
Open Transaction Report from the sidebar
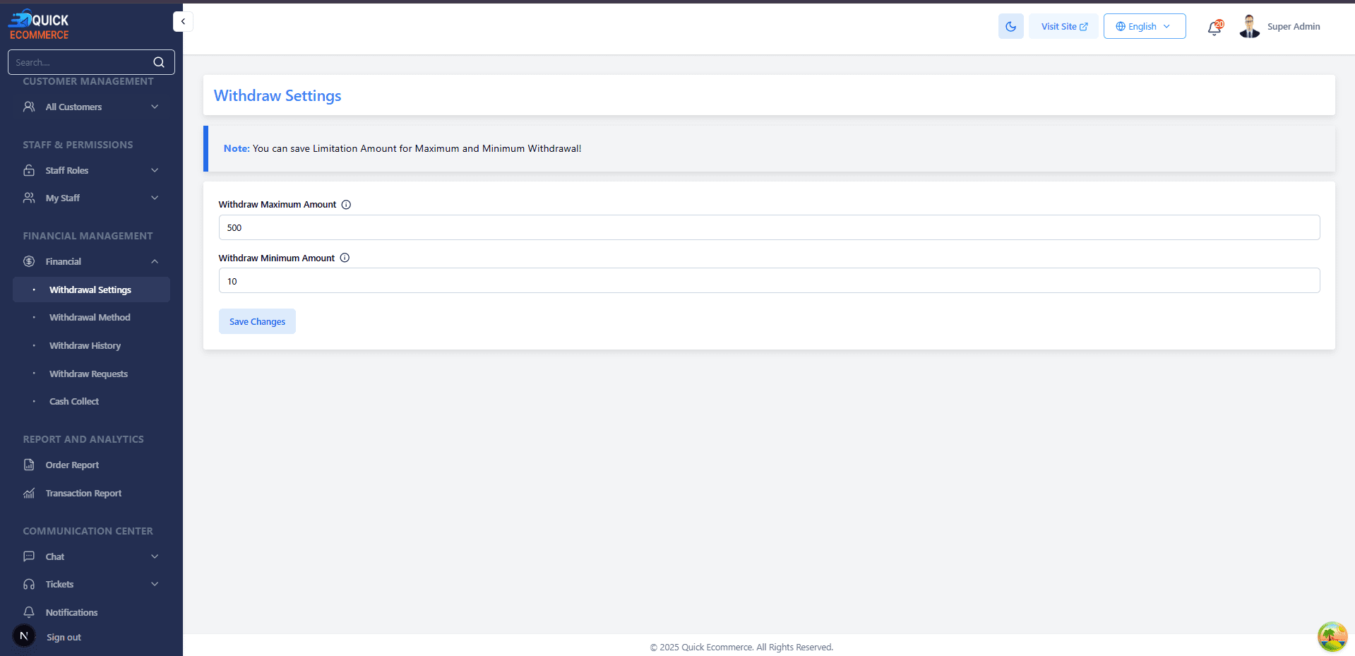tap(83, 493)
